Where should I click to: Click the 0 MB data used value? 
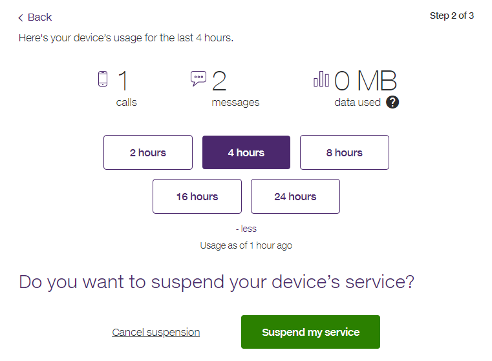[366, 81]
